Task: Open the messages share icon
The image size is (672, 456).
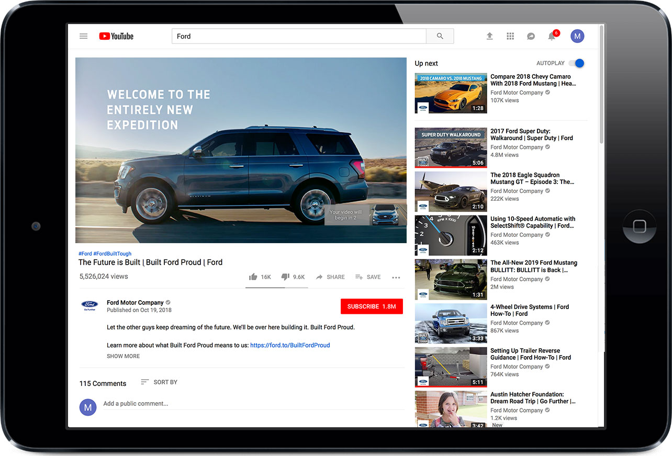Action: (531, 36)
